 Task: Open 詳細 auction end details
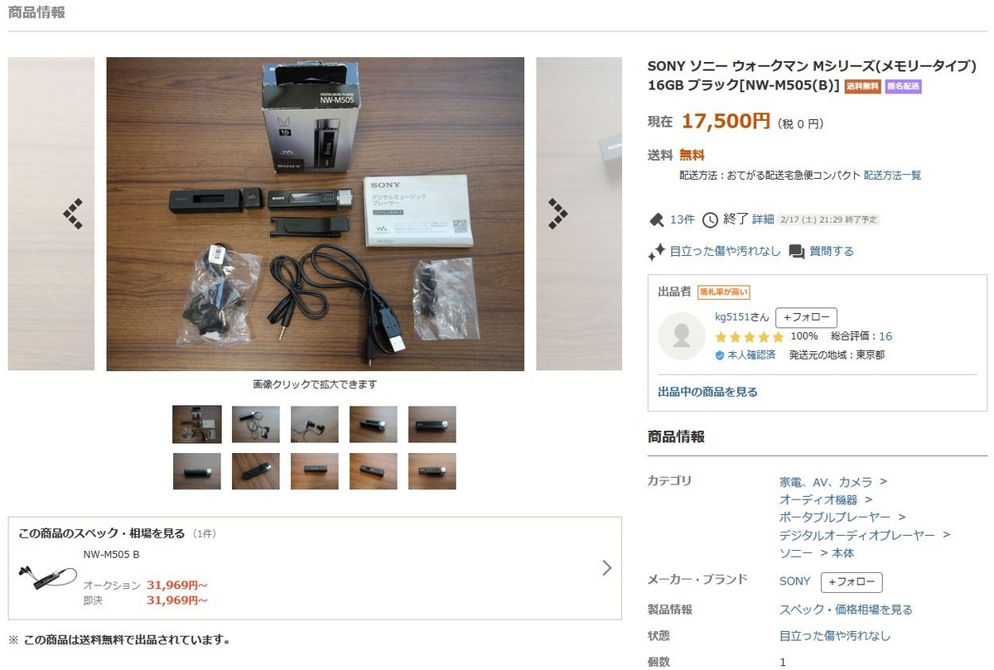(x=763, y=219)
